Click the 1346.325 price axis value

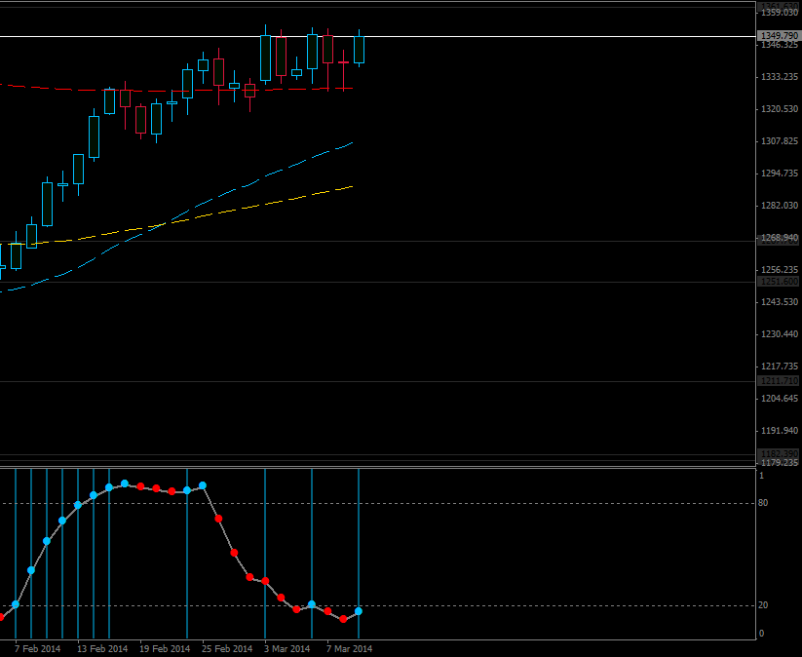click(780, 45)
